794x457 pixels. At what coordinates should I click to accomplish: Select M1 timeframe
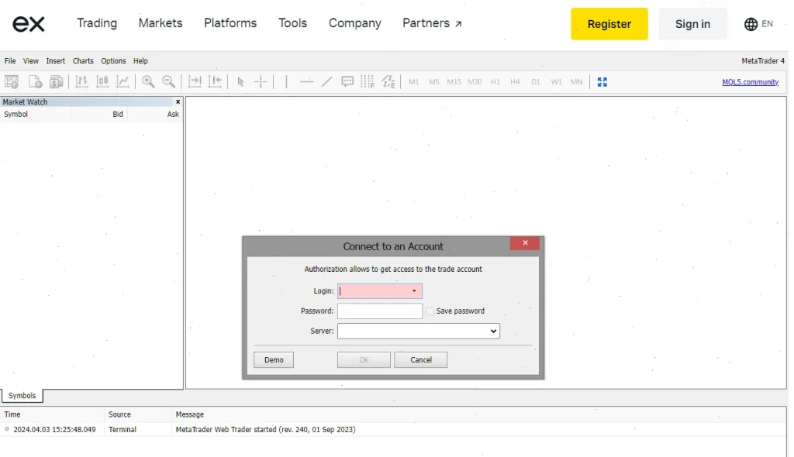[x=414, y=82]
